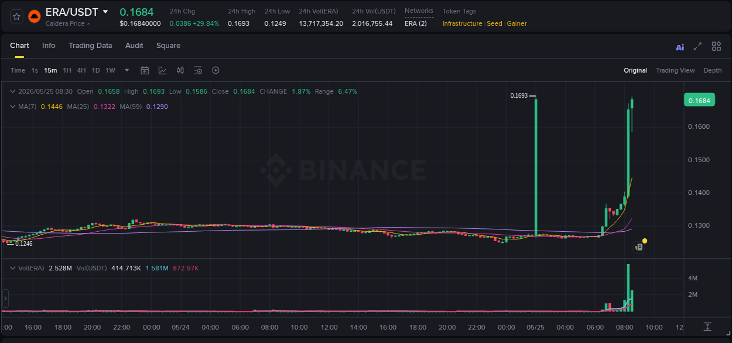This screenshot has width=732, height=343.
Task: Switch to Trading View chart
Action: click(675, 70)
